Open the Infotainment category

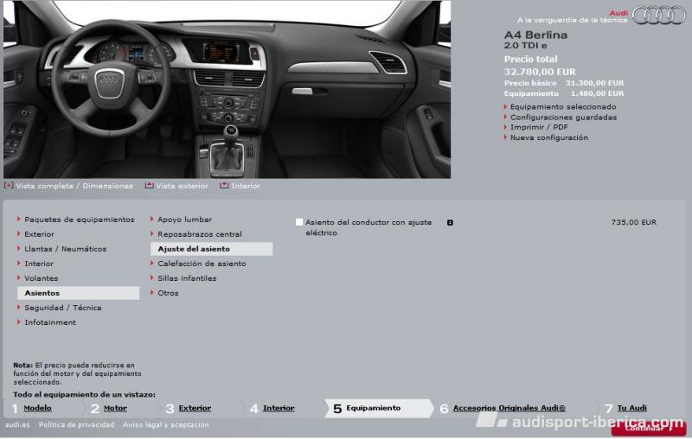click(x=50, y=322)
